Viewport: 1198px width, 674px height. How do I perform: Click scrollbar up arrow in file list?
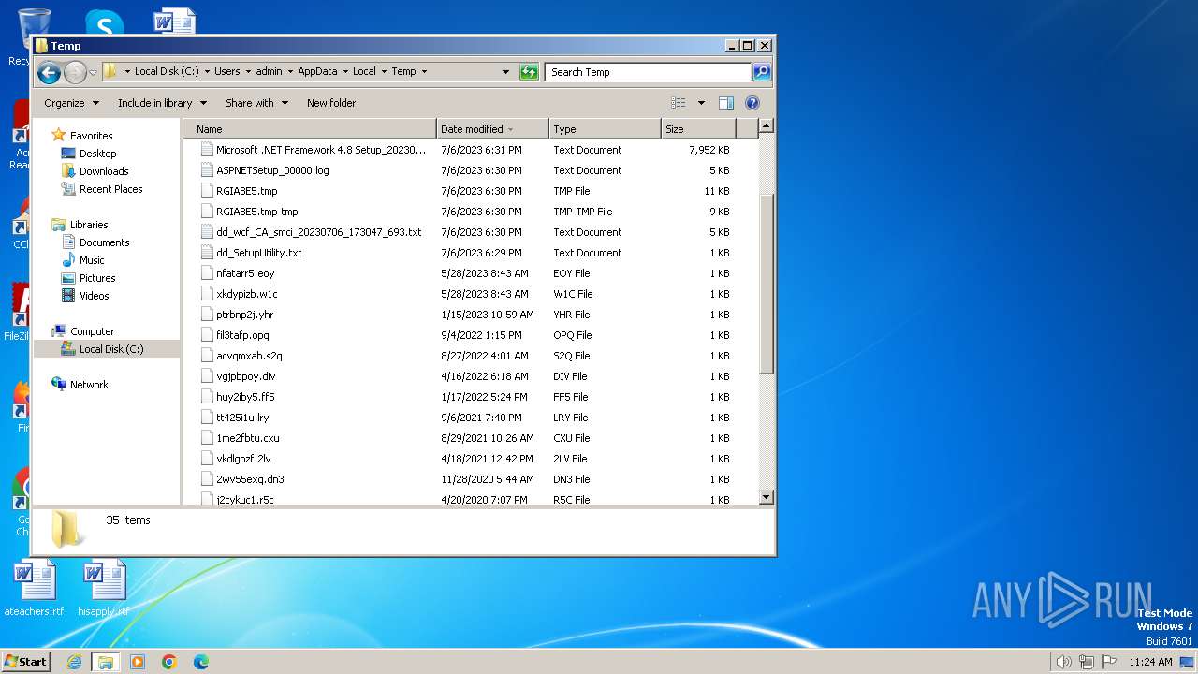pos(767,125)
